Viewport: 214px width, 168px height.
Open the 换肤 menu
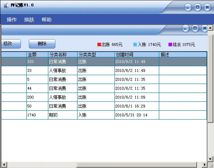pos(29,20)
